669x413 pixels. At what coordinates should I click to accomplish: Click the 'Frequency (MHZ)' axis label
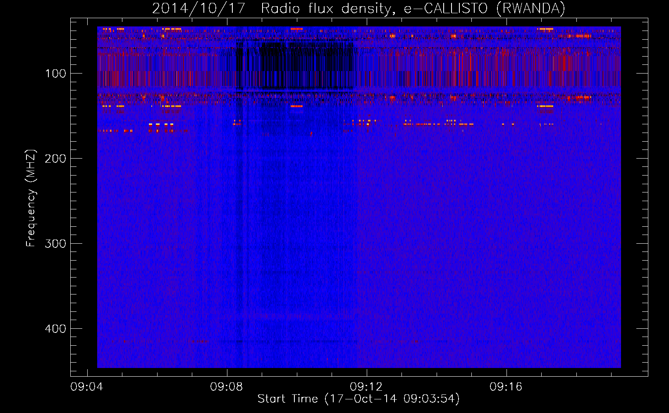click(x=31, y=198)
